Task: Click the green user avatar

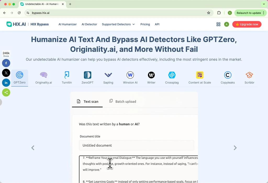Action: click(227, 24)
